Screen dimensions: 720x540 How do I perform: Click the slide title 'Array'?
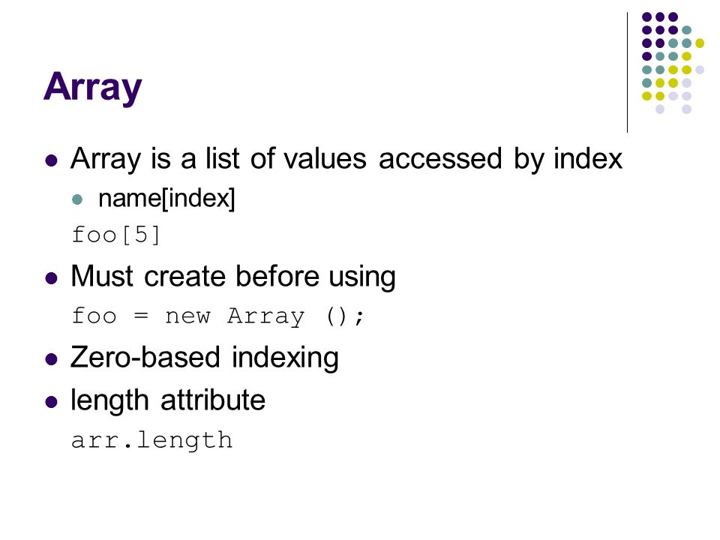point(93,87)
